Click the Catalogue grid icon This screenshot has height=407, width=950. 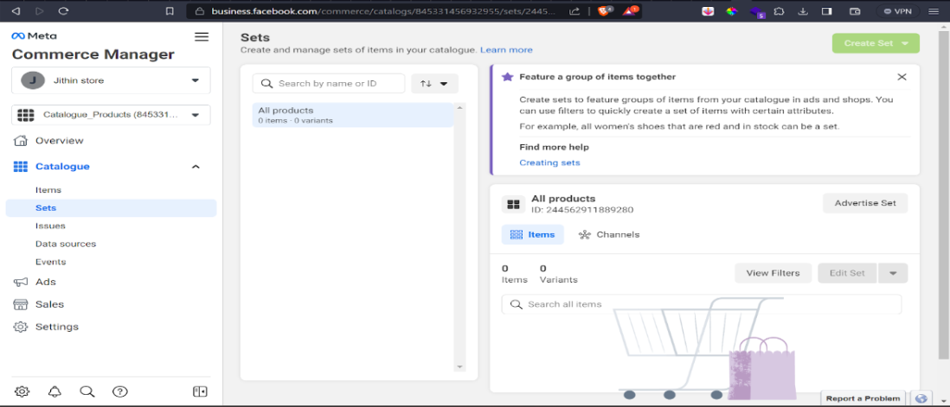click(21, 167)
